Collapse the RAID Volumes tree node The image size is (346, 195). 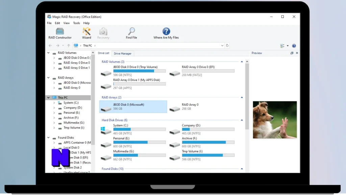coord(48,53)
